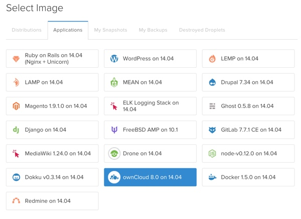Click the Docker whale icon
The height and width of the screenshot is (219, 301).
click(x=212, y=177)
